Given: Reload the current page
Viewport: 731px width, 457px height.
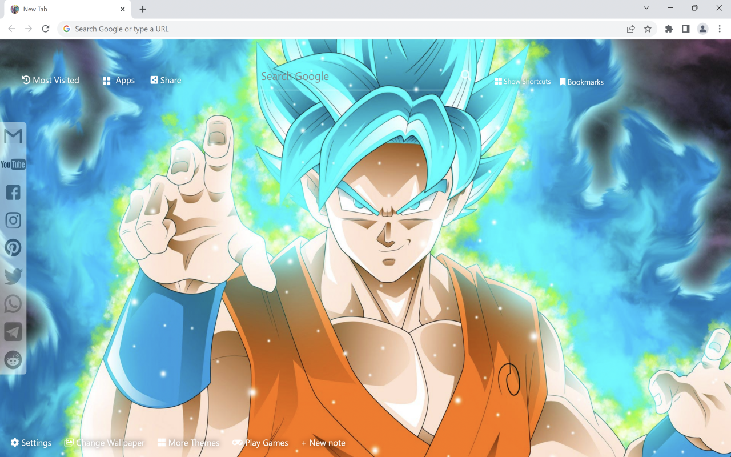Looking at the screenshot, I should tap(46, 29).
